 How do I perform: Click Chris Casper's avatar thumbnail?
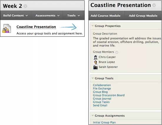95,57
